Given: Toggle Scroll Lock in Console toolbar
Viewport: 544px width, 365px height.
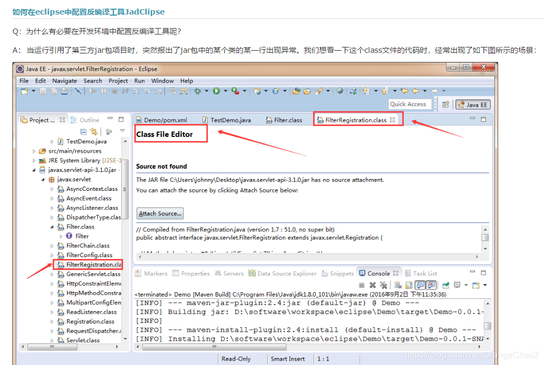Looking at the screenshot, I should (x=409, y=285).
